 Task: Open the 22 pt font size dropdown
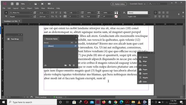[x=48, y=13]
